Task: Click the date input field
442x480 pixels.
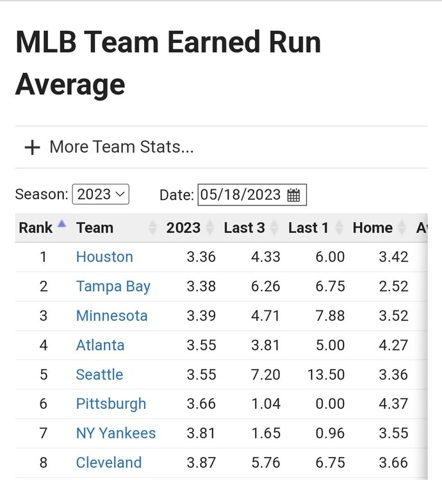Action: pos(240,195)
